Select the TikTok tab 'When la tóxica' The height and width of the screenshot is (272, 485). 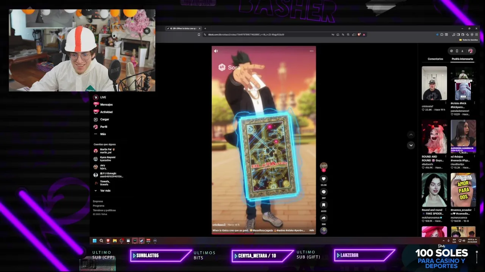click(x=184, y=28)
